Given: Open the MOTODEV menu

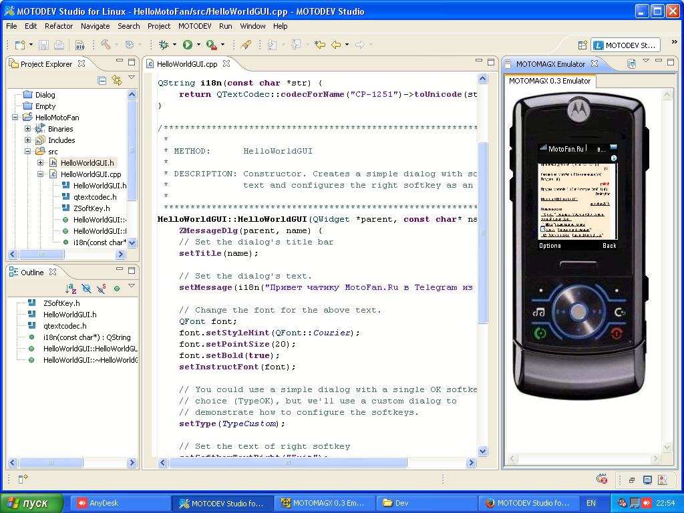Looking at the screenshot, I should click(194, 26).
